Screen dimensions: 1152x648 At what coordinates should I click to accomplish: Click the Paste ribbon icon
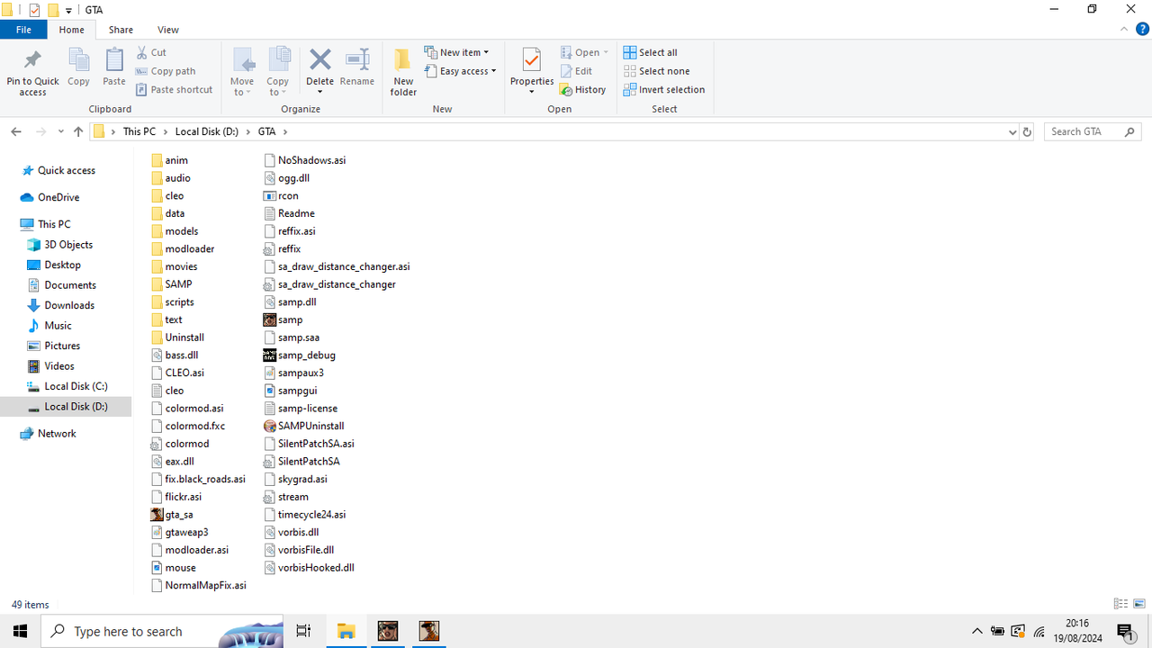(x=114, y=61)
